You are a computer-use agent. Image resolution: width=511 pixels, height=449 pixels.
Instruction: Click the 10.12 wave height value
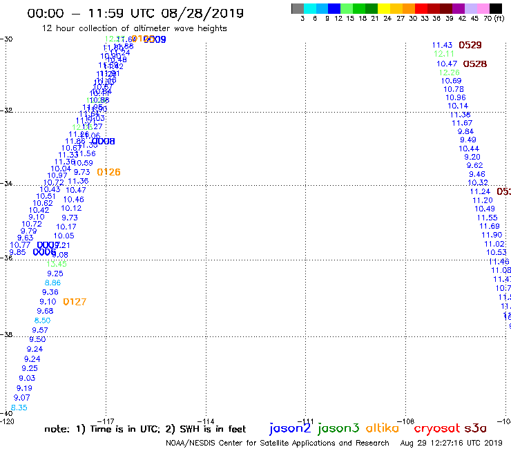pos(71,208)
